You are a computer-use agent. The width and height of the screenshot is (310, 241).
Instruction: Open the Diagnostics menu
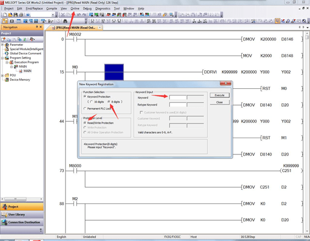[103, 8]
